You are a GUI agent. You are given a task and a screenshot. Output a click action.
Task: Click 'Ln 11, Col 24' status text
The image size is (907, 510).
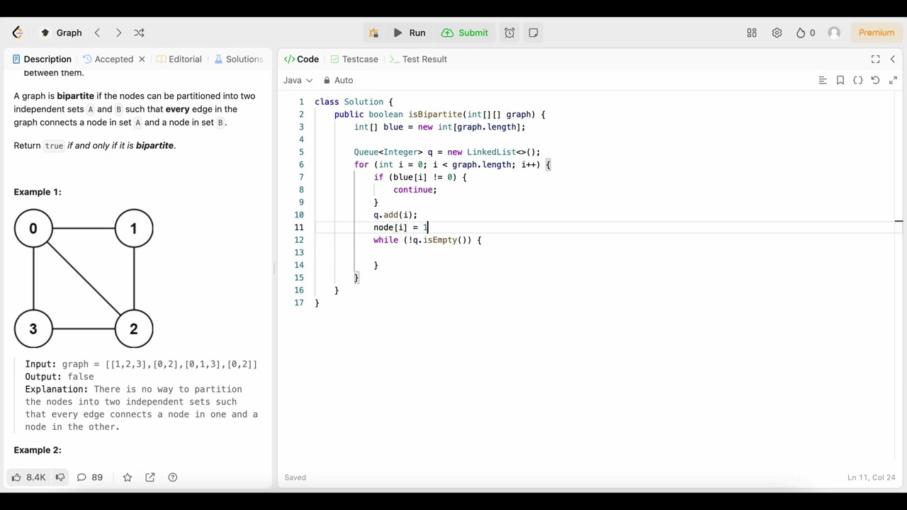tap(871, 477)
